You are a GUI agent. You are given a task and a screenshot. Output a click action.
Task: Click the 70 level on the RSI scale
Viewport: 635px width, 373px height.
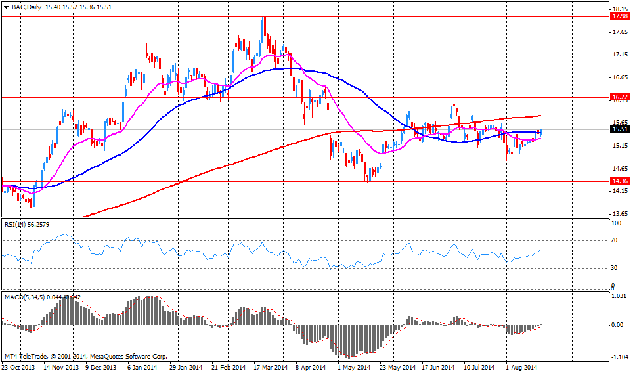pyautogui.click(x=613, y=241)
